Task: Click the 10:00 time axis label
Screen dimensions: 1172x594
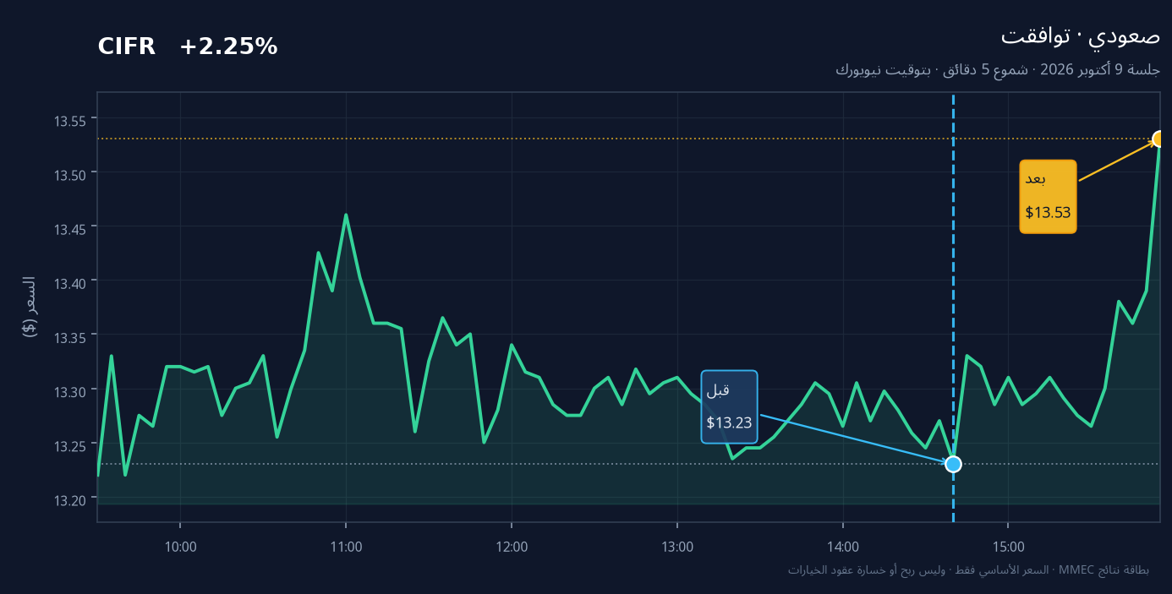Action: (180, 547)
